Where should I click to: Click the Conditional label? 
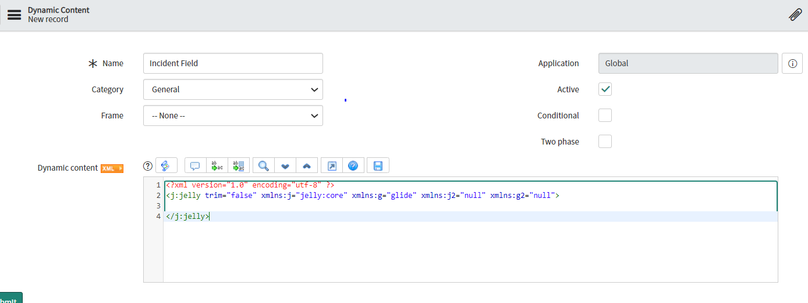pos(558,116)
